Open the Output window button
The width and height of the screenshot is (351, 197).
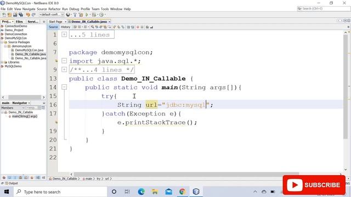coord(11,183)
